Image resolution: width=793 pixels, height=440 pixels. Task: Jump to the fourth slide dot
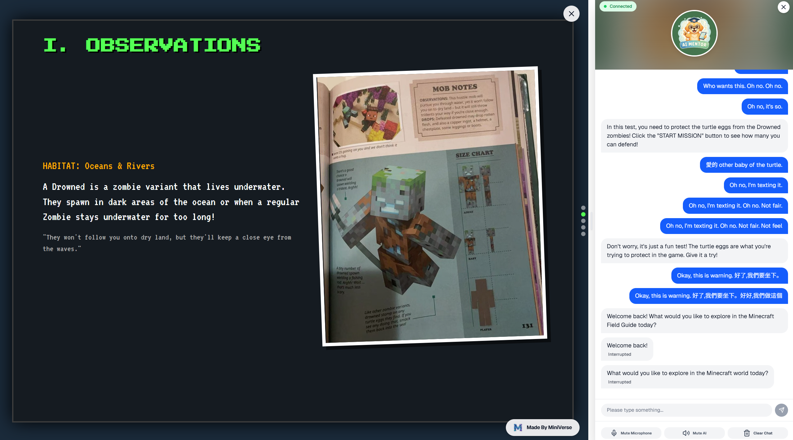coord(583,227)
